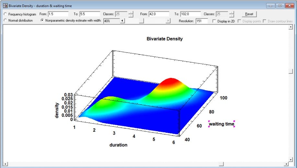The image size is (297, 168).
Task: Select the Normal distribution radio option
Action: pos(5,20)
